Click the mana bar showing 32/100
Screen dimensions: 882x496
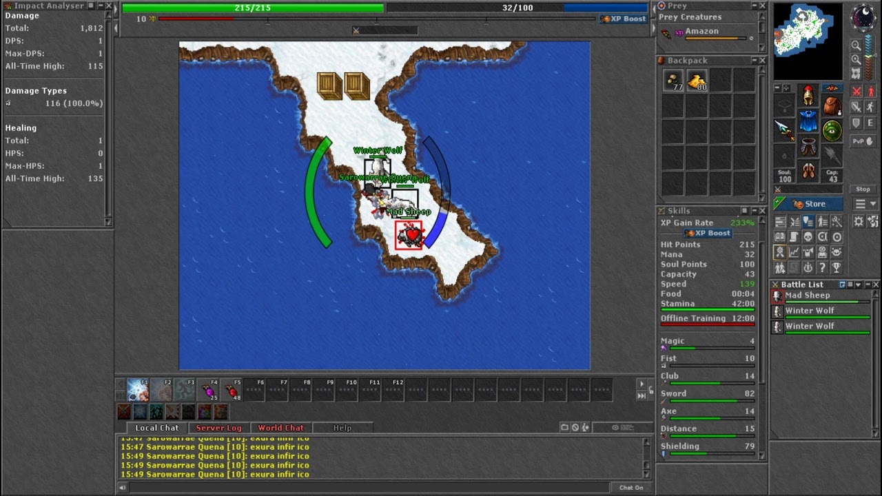pos(517,8)
